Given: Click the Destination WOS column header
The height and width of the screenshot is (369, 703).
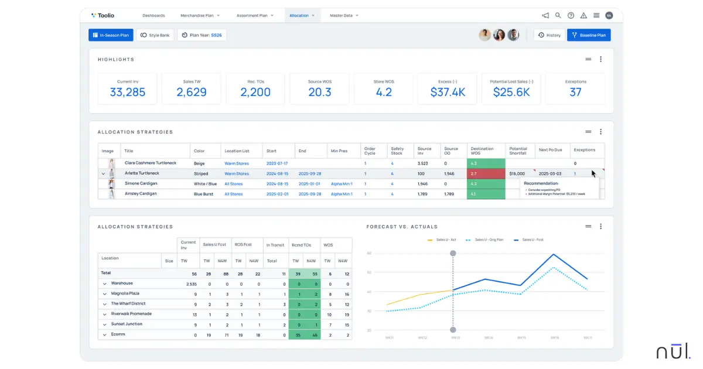Looking at the screenshot, I should point(486,151).
